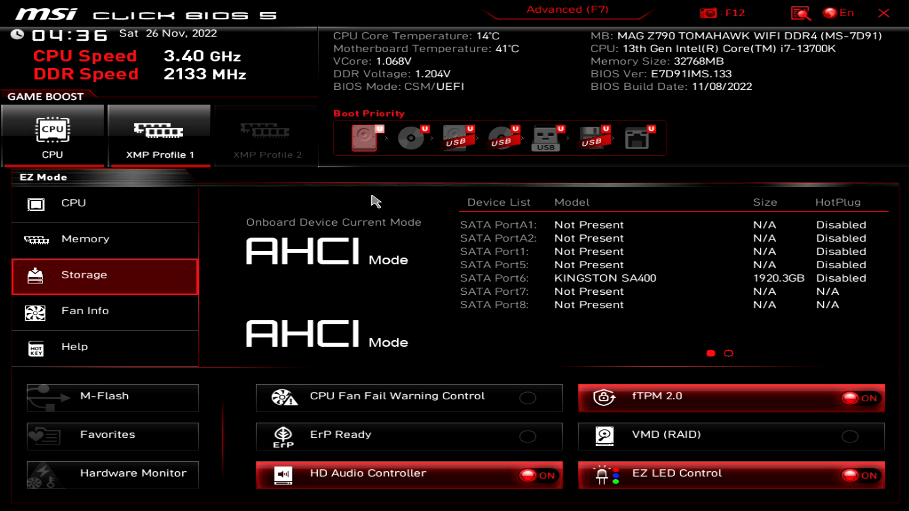Click the BIOS Ver E7D91IMS.133 text
Image resolution: width=909 pixels, height=511 pixels.
click(x=661, y=74)
